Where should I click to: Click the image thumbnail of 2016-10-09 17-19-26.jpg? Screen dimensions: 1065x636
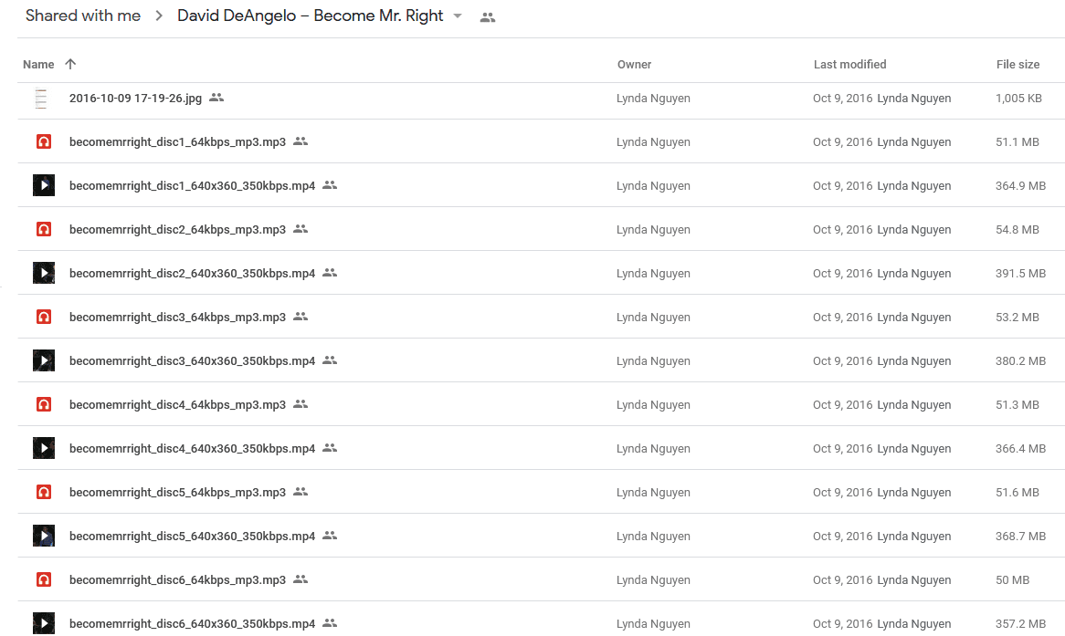(x=41, y=99)
